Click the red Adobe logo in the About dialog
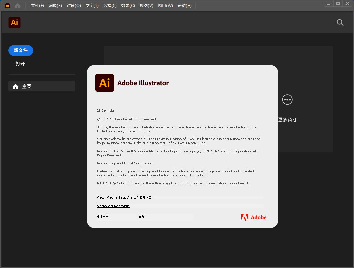This screenshot has height=268, width=354. point(254,217)
